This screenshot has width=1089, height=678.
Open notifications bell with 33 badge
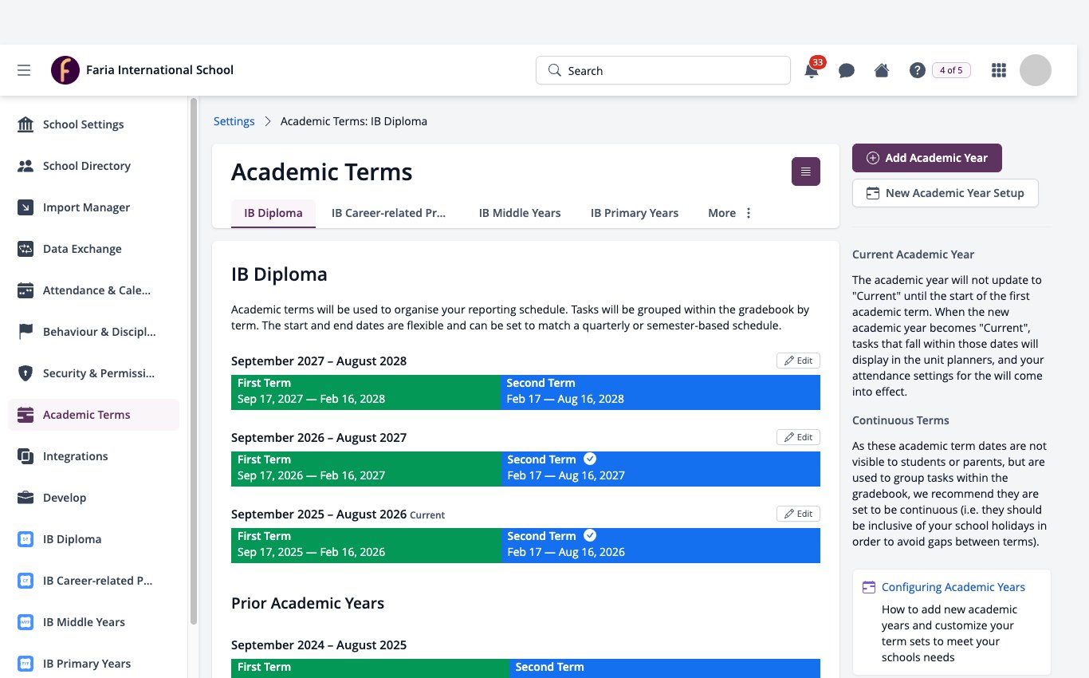click(812, 69)
